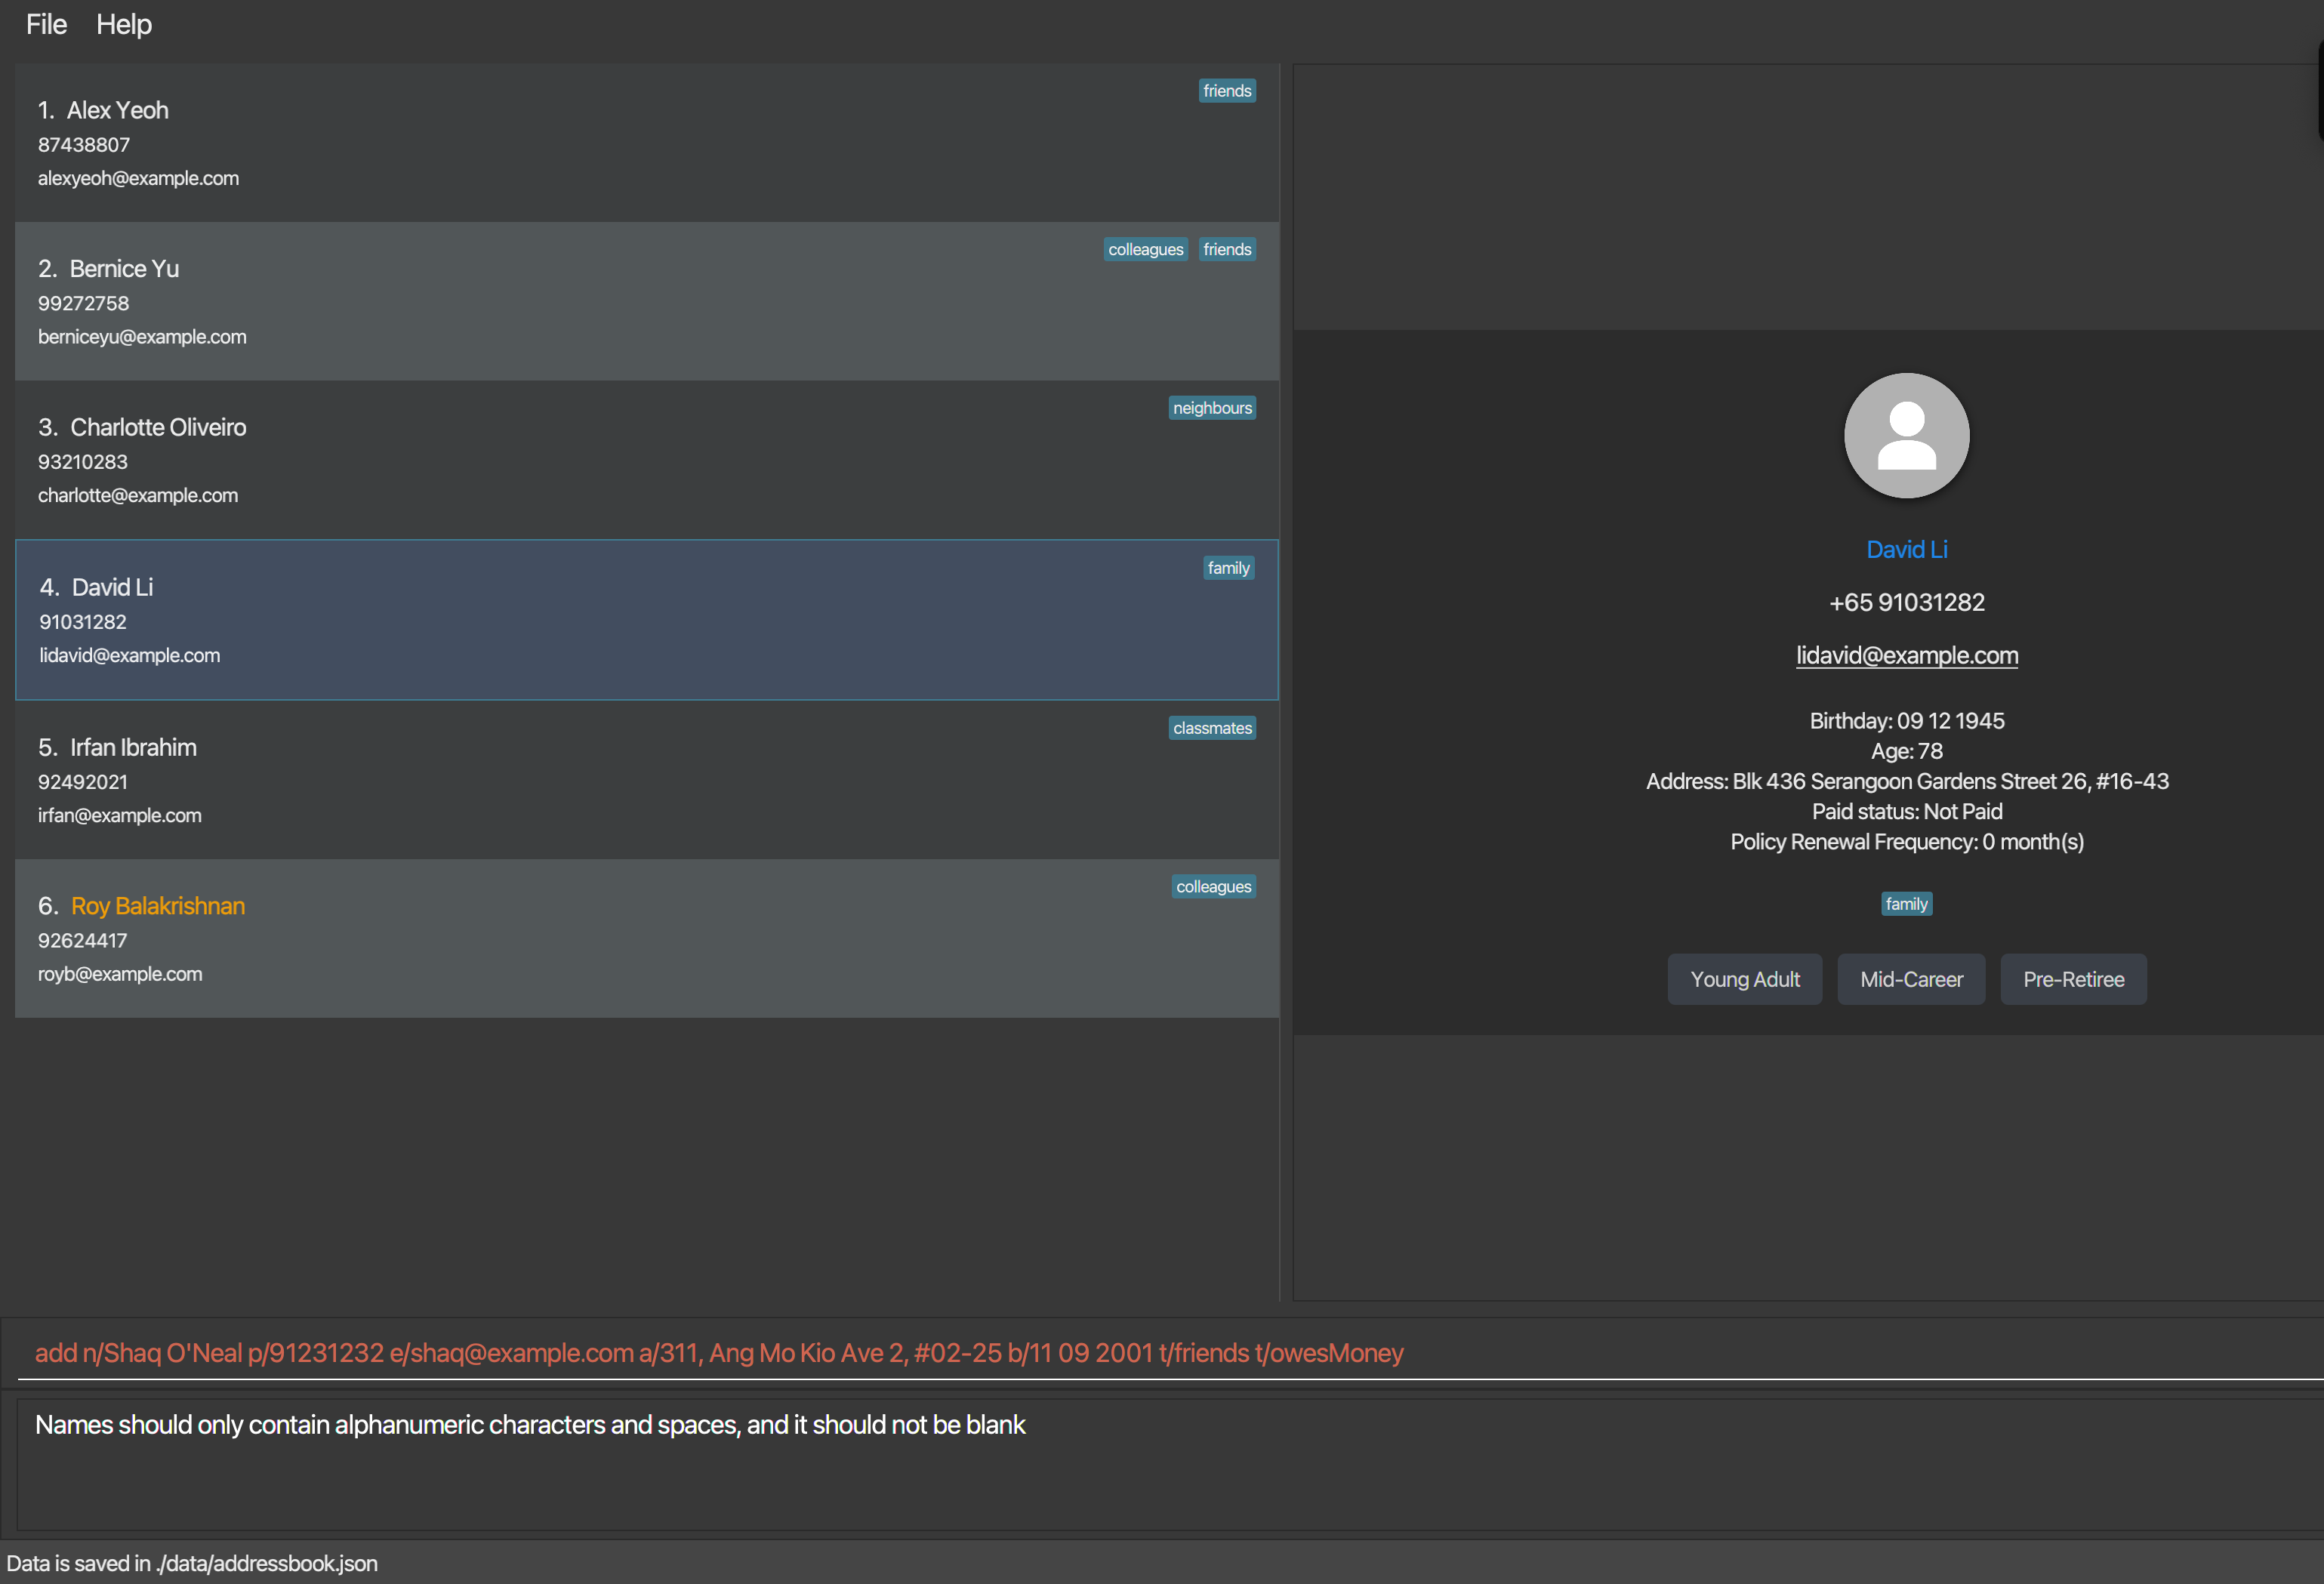
Task: Click the David Li name heading
Action: coord(1906,549)
